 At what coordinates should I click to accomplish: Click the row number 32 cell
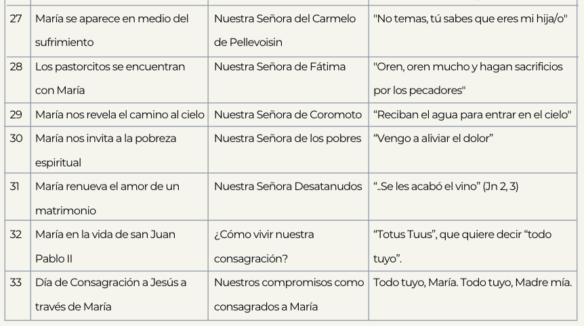pyautogui.click(x=16, y=235)
